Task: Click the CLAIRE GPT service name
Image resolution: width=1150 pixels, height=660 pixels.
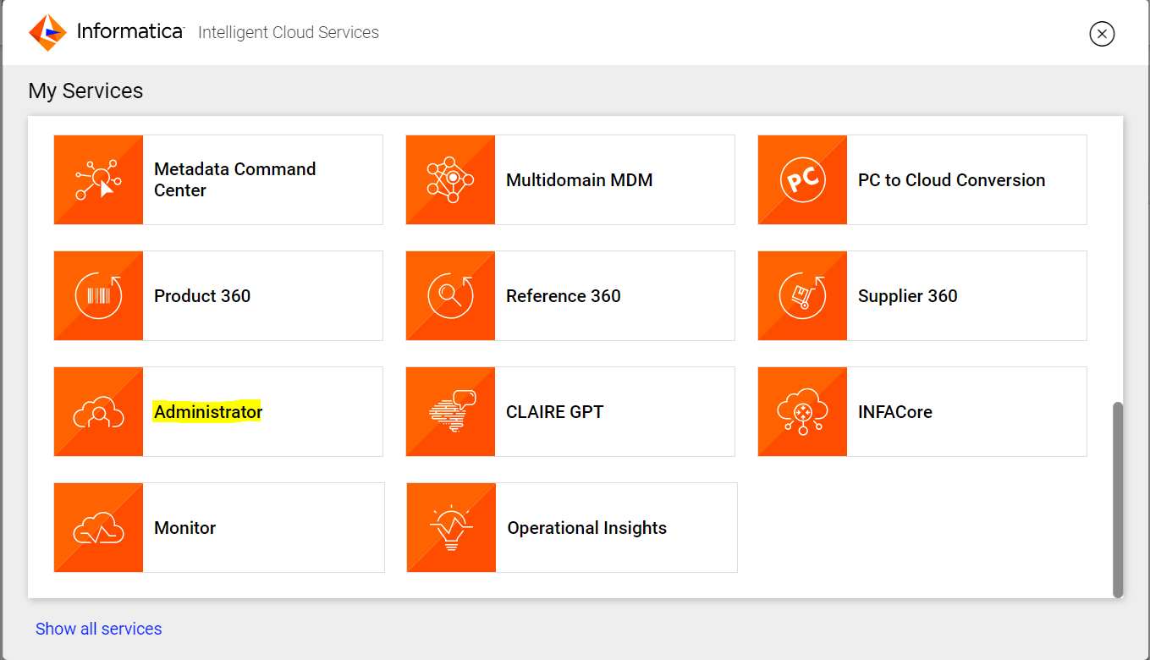Action: [x=554, y=412]
